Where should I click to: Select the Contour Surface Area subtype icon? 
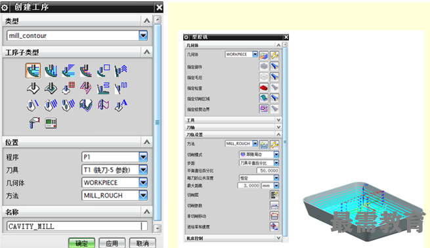point(68,88)
